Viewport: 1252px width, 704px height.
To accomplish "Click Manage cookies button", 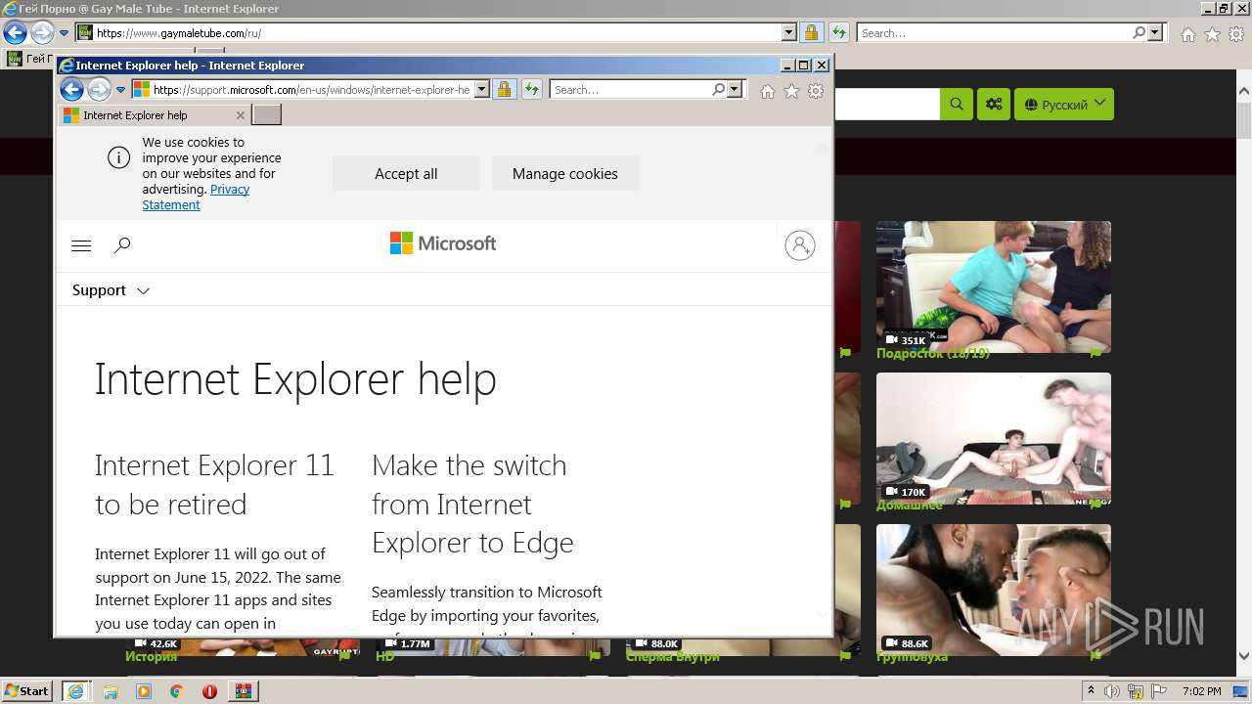I will pyautogui.click(x=565, y=174).
